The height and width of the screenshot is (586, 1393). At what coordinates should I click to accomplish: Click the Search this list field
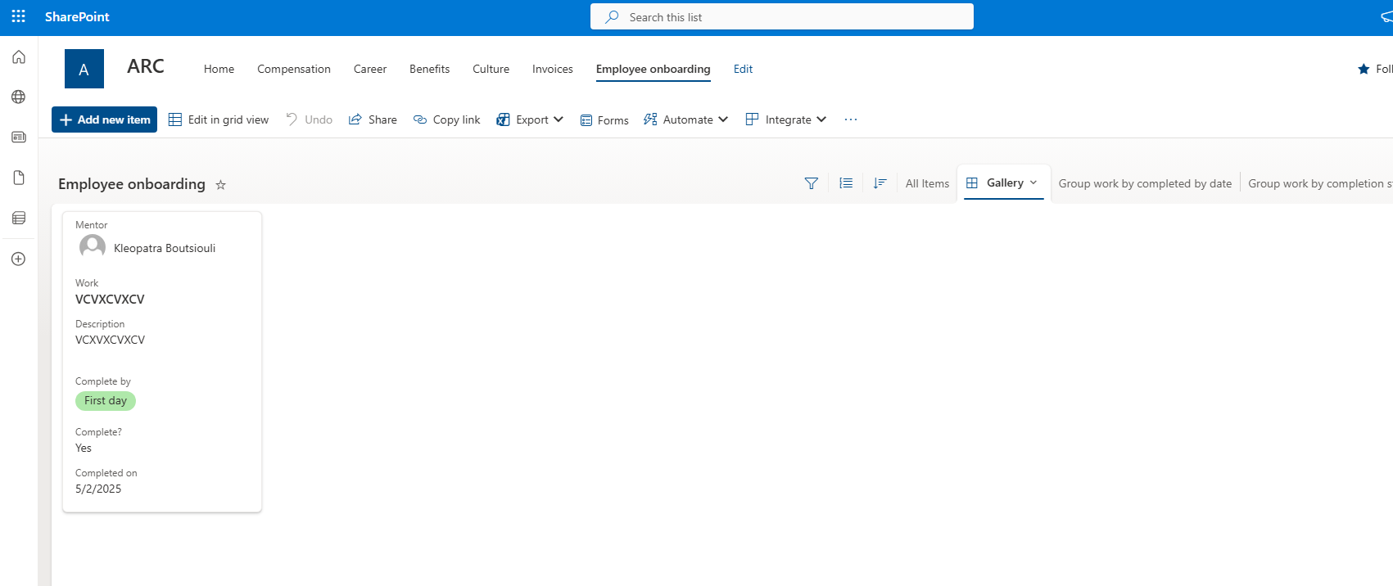(x=782, y=17)
